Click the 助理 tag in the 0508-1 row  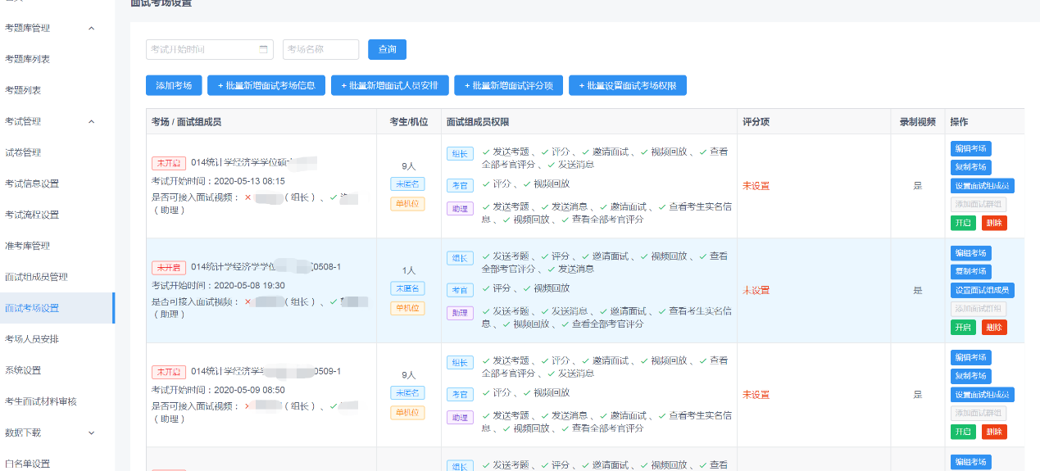pyautogui.click(x=460, y=313)
